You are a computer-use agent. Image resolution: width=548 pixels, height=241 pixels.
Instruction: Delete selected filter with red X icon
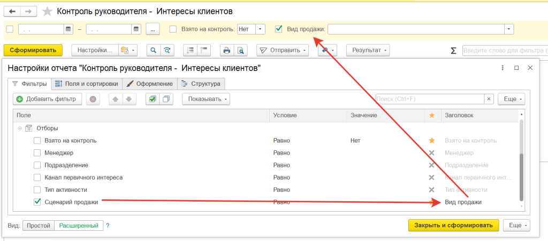[93, 99]
